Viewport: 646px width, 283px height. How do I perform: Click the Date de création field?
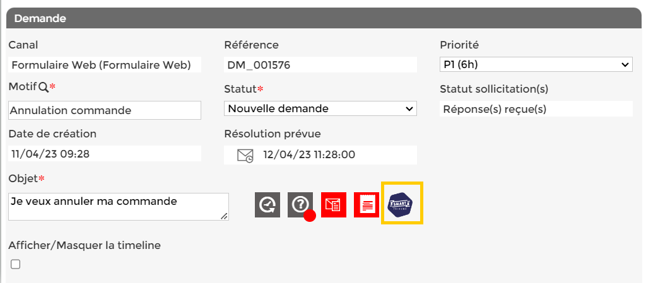[105, 154]
